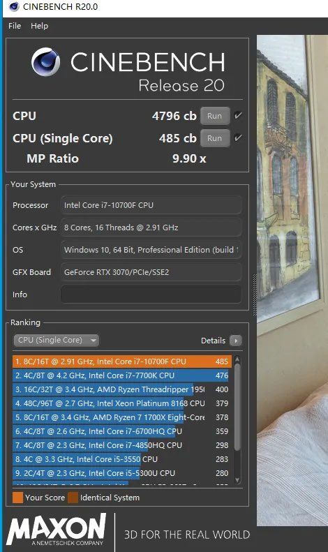This screenshot has width=328, height=552.
Task: Click the MP Ratio value 9.90 x
Action: 189,158
